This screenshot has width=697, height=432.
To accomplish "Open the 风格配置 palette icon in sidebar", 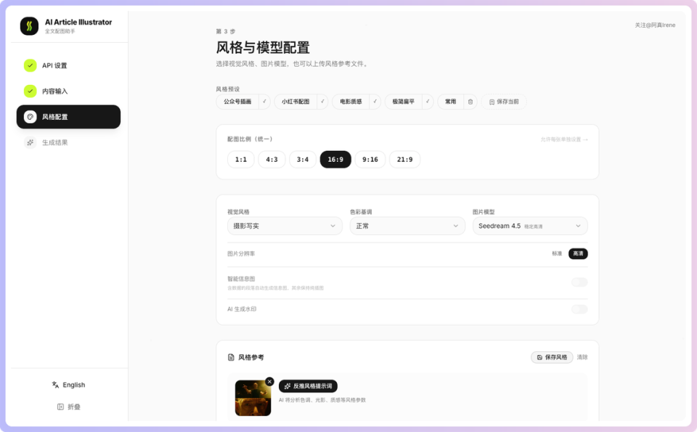I will click(30, 116).
